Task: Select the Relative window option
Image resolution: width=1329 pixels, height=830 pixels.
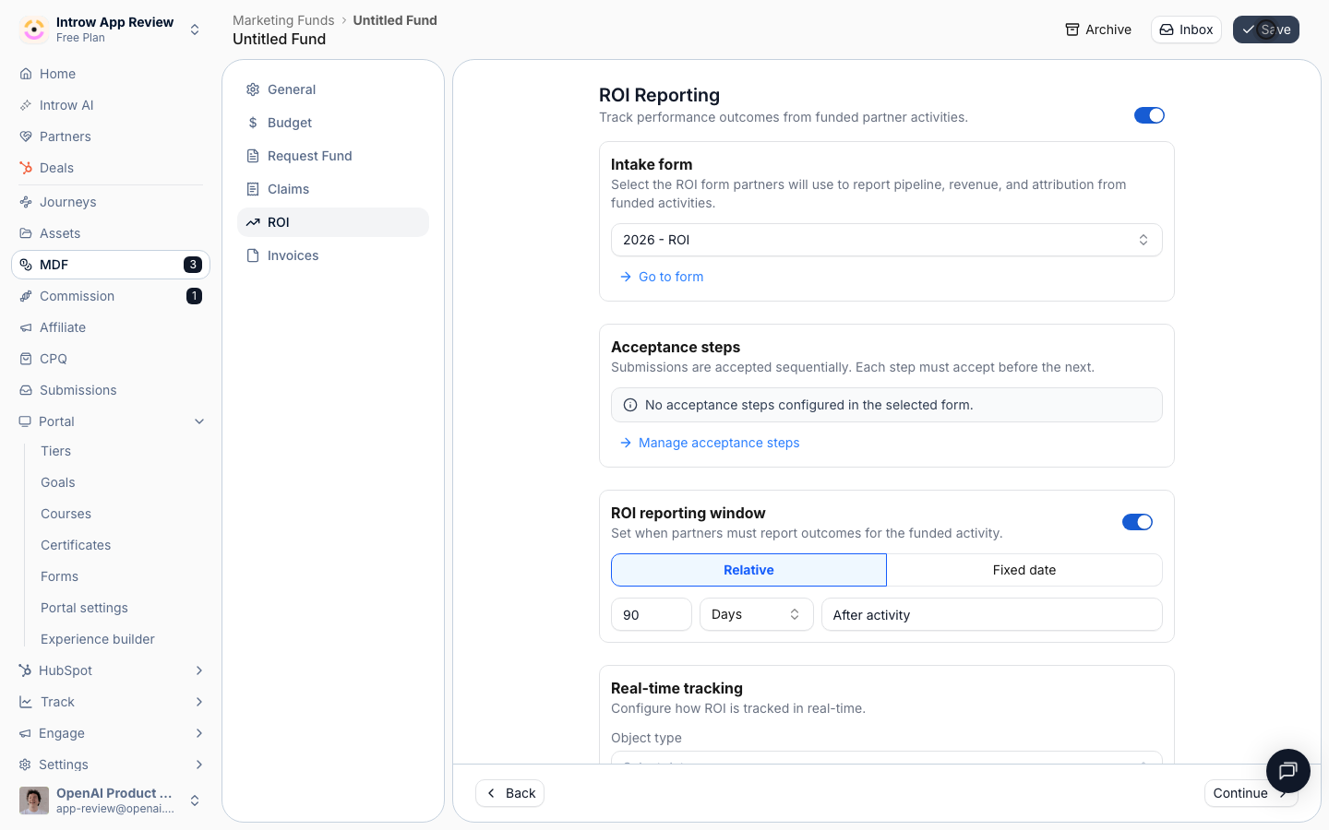Action: tap(748, 570)
